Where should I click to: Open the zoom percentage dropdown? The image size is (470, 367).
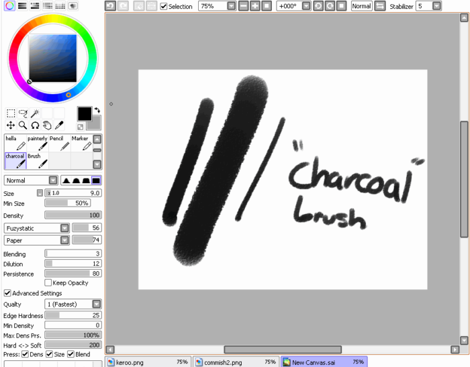click(231, 6)
